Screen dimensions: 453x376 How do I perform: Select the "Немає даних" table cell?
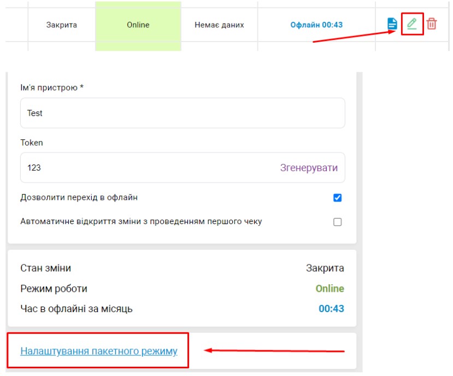pos(219,25)
